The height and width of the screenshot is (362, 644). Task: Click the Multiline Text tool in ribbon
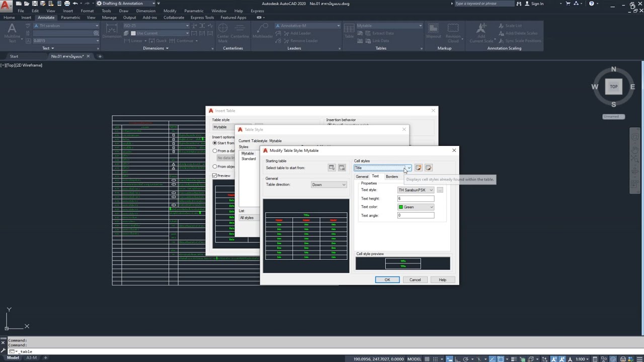[12, 33]
